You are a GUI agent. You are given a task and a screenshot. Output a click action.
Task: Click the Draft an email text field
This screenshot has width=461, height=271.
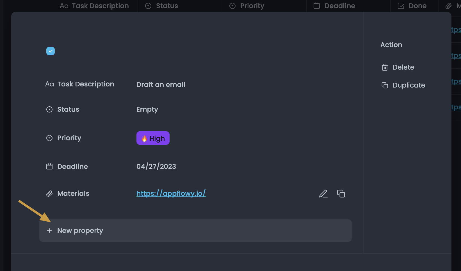tap(161, 85)
